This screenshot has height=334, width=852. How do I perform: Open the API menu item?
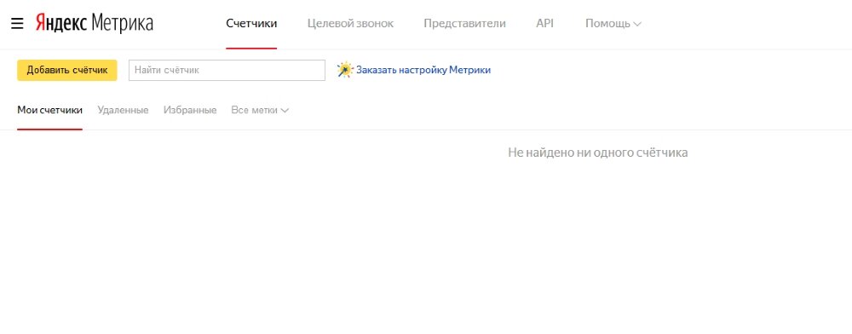pyautogui.click(x=544, y=24)
